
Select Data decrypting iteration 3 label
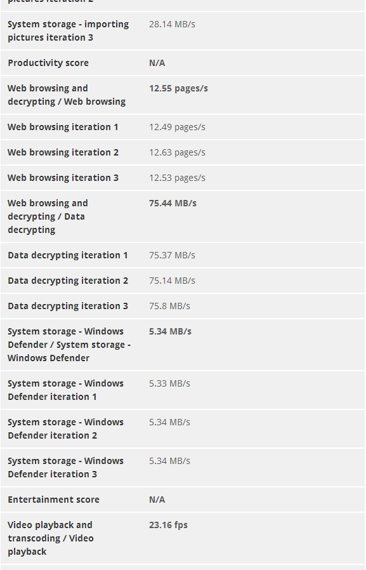point(67,306)
